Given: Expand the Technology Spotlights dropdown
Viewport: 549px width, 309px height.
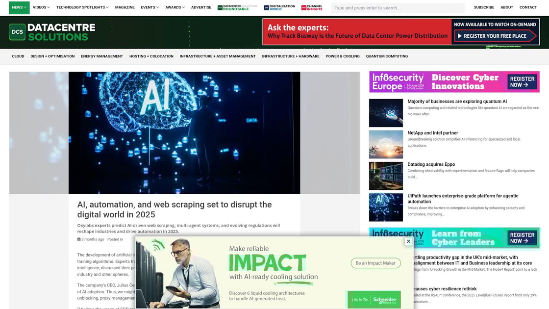Looking at the screenshot, I should pos(82,7).
